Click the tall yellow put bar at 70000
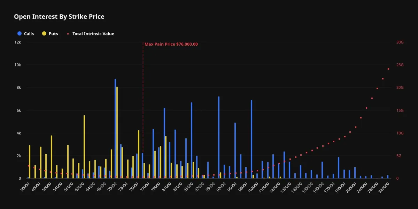Viewport: 418px width, 209px height. pos(117,132)
